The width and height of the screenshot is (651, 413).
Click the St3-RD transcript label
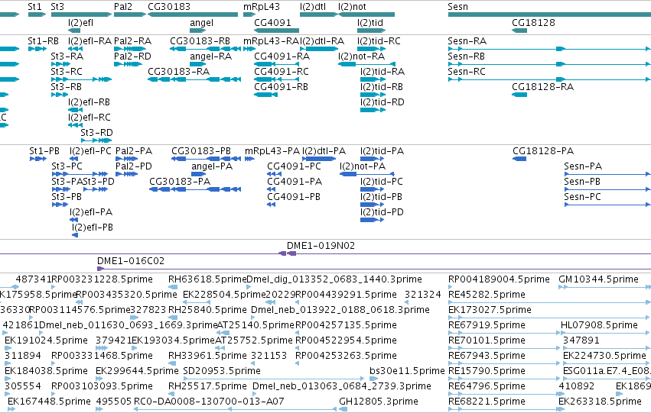[x=96, y=133]
